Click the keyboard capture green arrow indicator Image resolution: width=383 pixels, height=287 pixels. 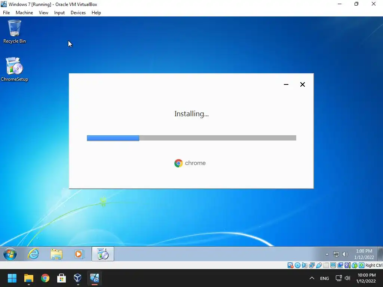[x=362, y=265]
